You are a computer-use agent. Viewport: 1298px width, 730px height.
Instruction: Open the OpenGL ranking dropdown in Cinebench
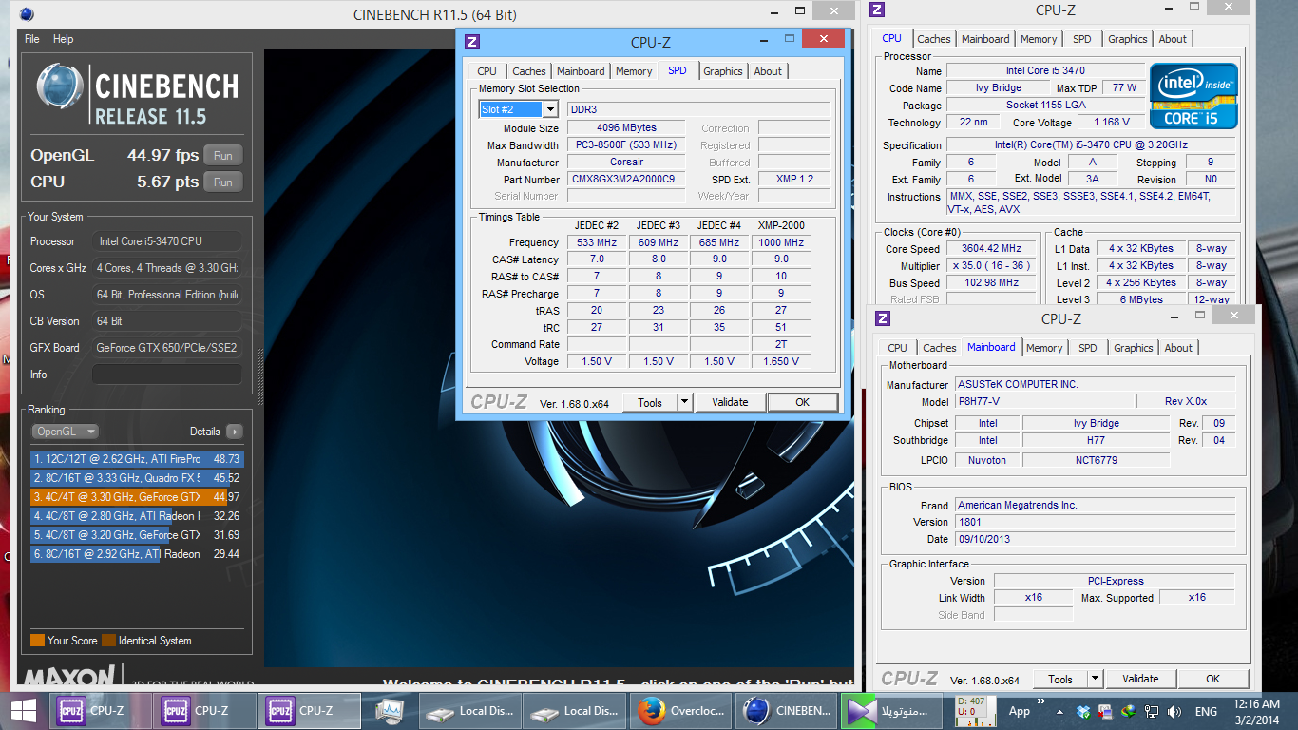(x=66, y=432)
